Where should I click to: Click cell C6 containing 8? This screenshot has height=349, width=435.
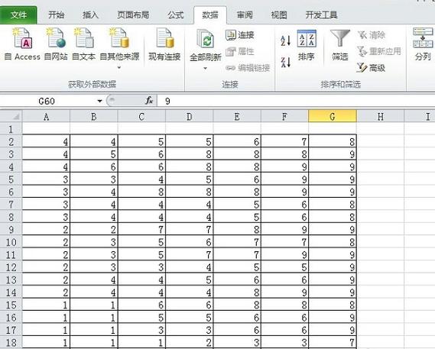[x=141, y=192]
